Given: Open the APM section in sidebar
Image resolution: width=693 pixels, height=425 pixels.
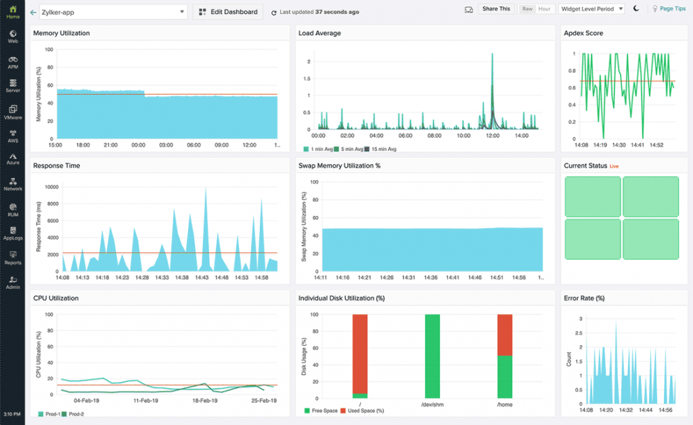Looking at the screenshot, I should (12, 64).
